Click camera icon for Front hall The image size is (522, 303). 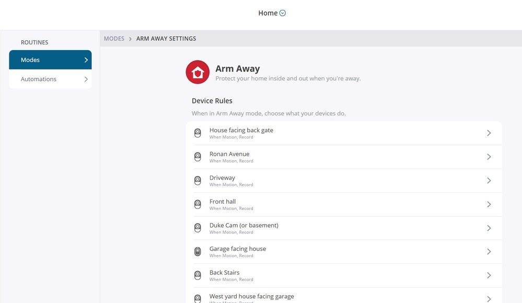(x=198, y=204)
